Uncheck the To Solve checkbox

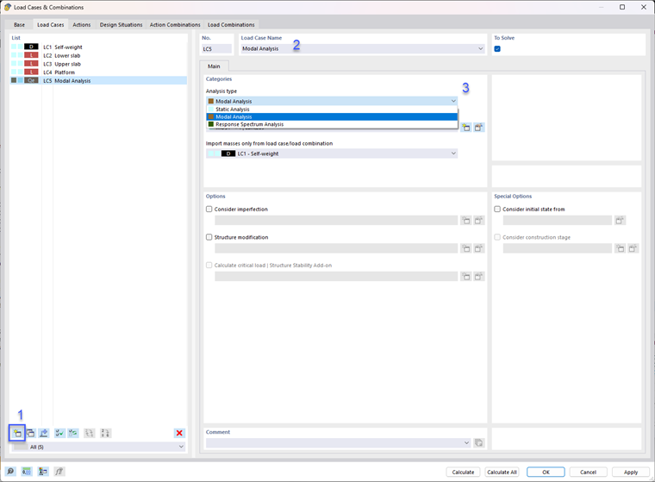[x=497, y=49]
